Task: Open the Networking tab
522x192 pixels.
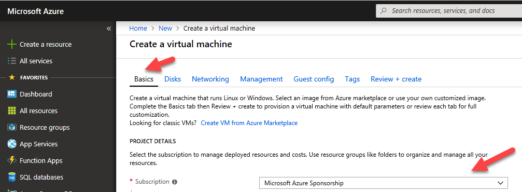Action: (210, 79)
